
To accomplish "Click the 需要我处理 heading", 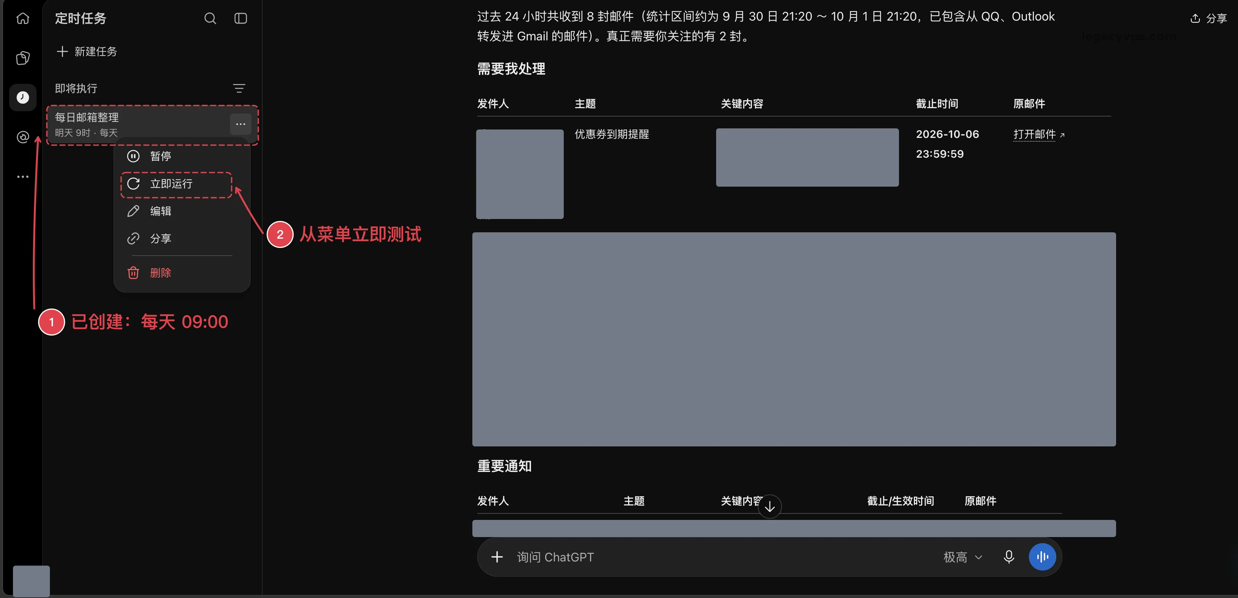I will 511,69.
